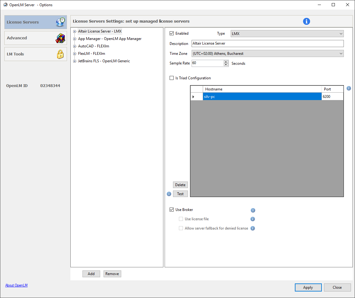Click the info icon left of Test button
Image resolution: width=355 pixels, height=298 pixels.
[x=169, y=194]
